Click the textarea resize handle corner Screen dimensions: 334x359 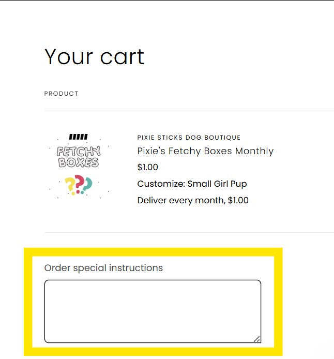[x=257, y=339]
